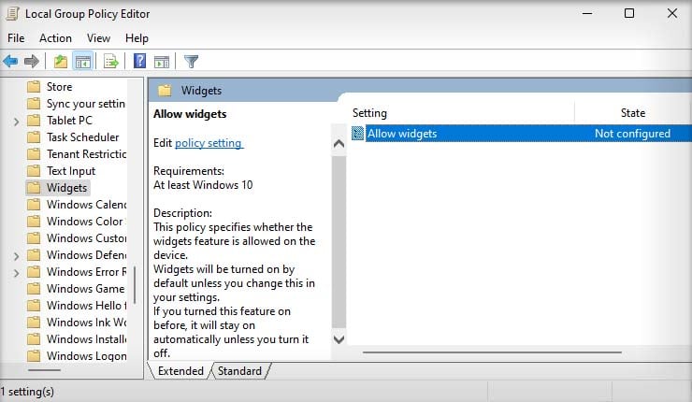Toggle Show/Hide Action Pane icon
The image size is (692, 402).
click(x=162, y=62)
